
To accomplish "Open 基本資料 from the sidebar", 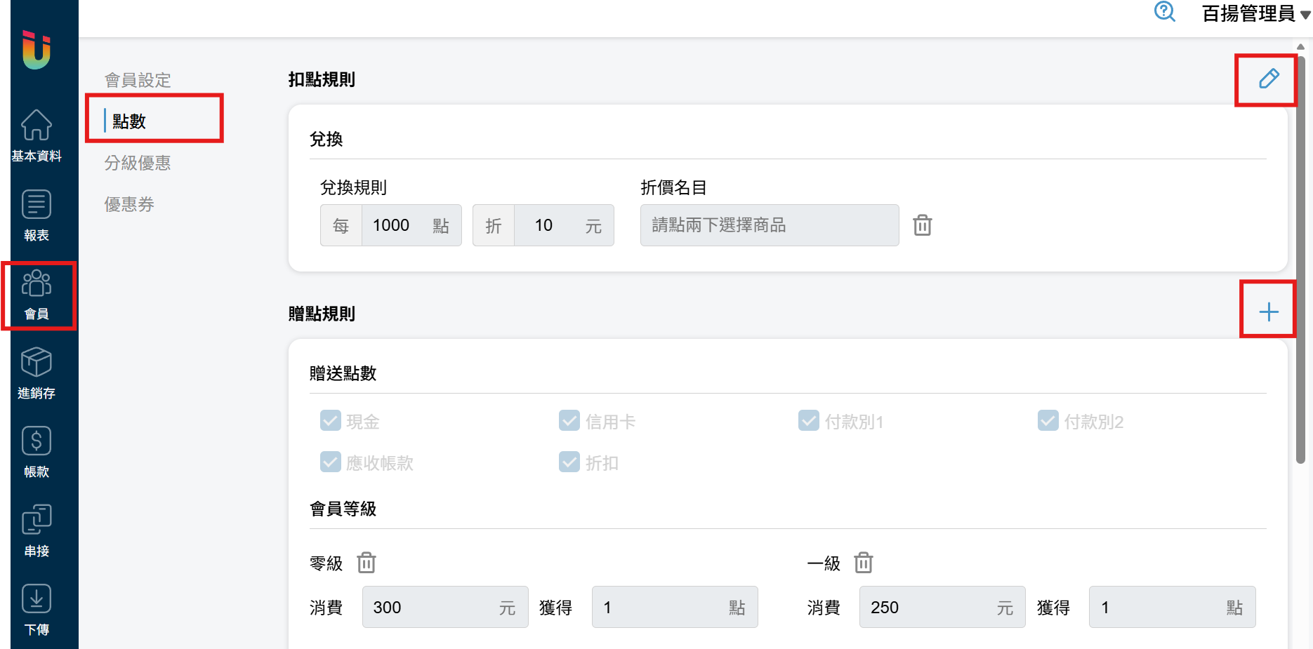I will point(37,136).
